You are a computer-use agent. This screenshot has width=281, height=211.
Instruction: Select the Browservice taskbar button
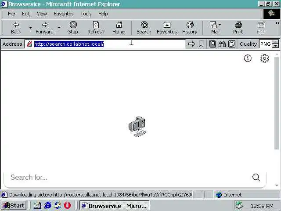click(114, 206)
